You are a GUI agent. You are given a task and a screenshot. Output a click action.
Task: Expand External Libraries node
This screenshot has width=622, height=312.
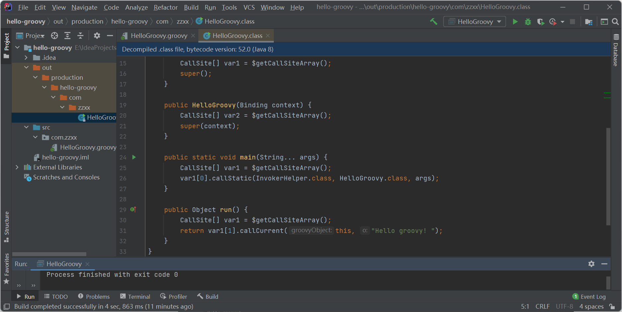pyautogui.click(x=17, y=167)
